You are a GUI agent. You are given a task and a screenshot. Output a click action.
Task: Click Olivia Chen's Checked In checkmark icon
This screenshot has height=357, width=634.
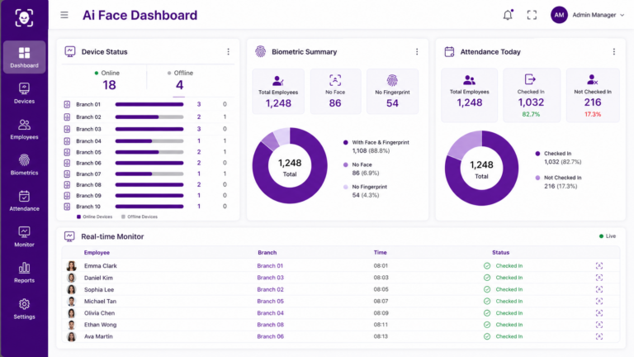[487, 313]
